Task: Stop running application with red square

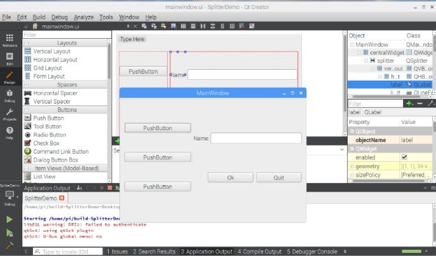Action: [110, 188]
